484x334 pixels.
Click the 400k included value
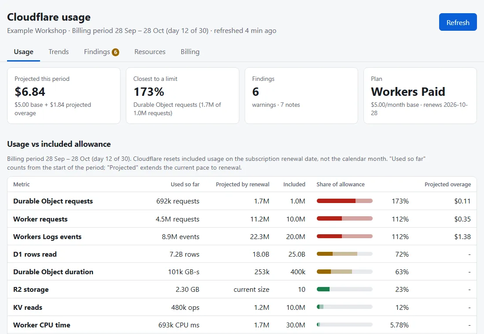point(298,272)
